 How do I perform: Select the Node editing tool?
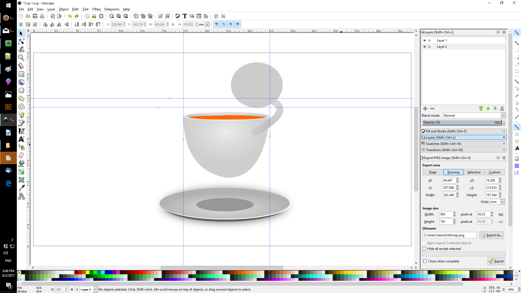point(21,42)
